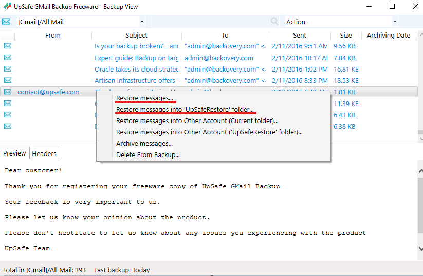423x276 pixels.
Task: Click sender contact@upsafe.com
Action: (48, 92)
